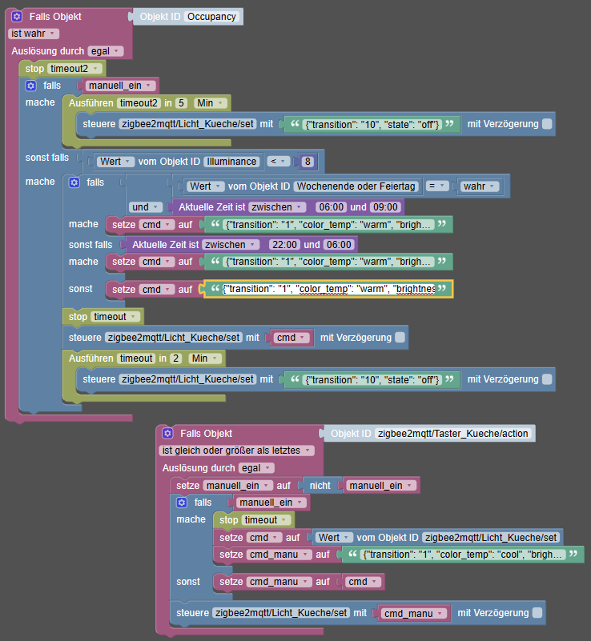Open '<' comparison operator dropdown
The width and height of the screenshot is (591, 641).
pos(279,162)
